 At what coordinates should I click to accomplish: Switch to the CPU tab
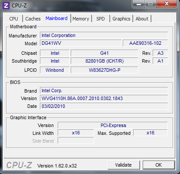coord(14,19)
